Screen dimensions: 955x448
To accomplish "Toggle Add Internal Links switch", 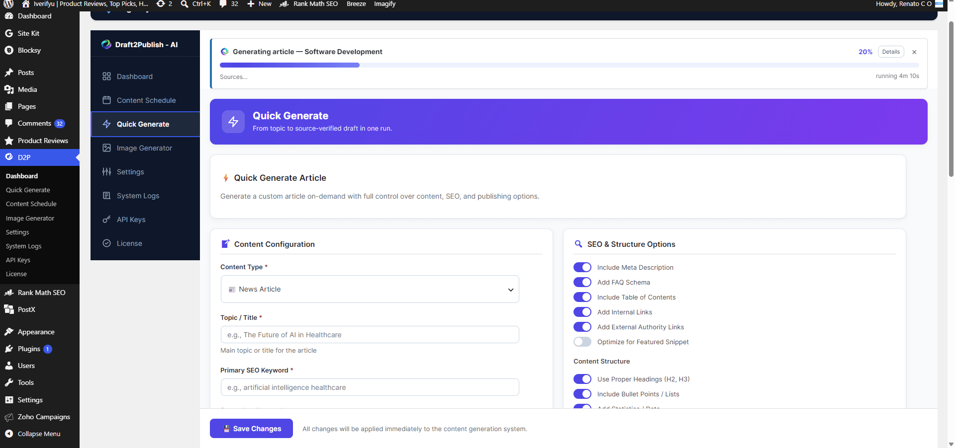I will click(582, 312).
